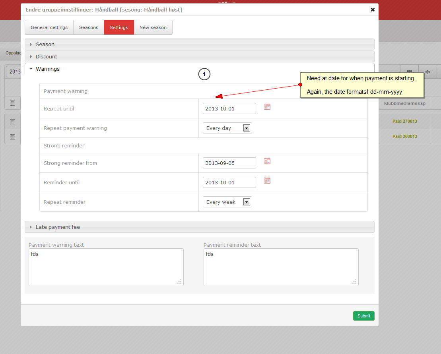
Task: Switch to the General settings tab
Action: [x=49, y=27]
